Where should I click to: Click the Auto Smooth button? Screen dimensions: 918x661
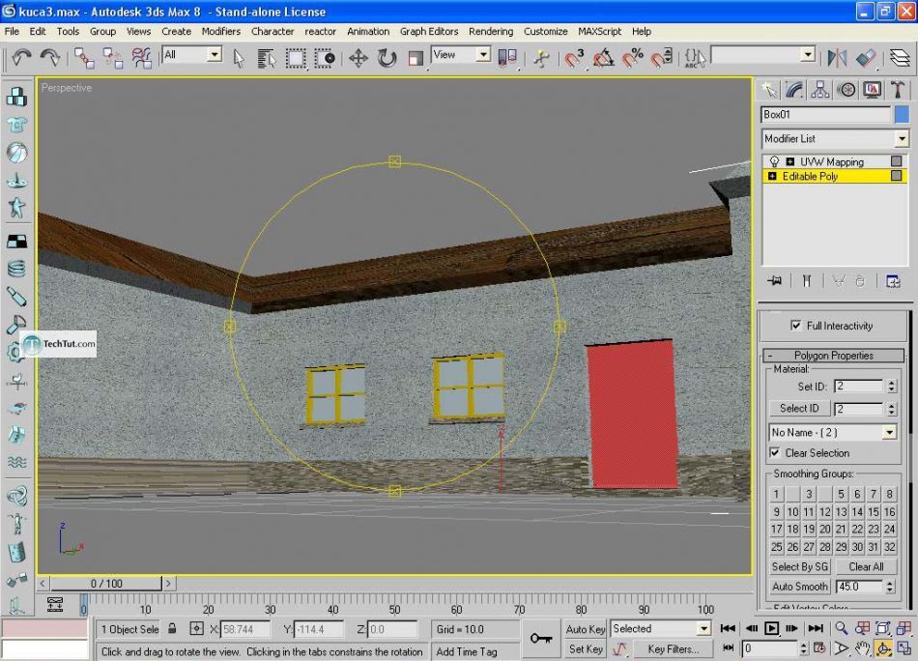[800, 586]
